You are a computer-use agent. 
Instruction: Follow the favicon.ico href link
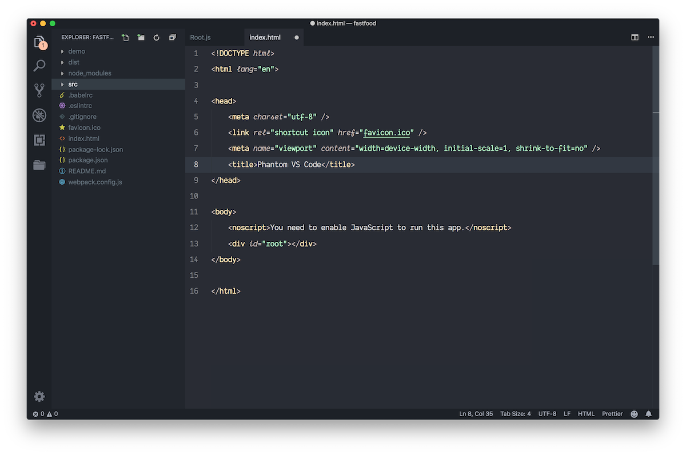click(386, 133)
